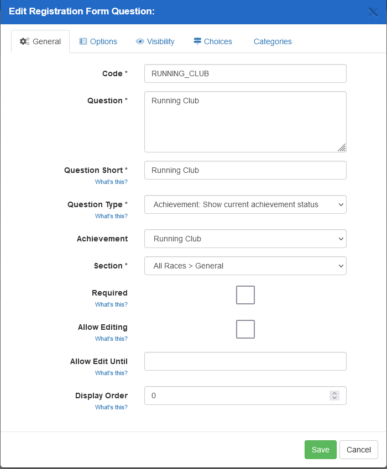Enable the Allow Editing checkbox

point(245,329)
